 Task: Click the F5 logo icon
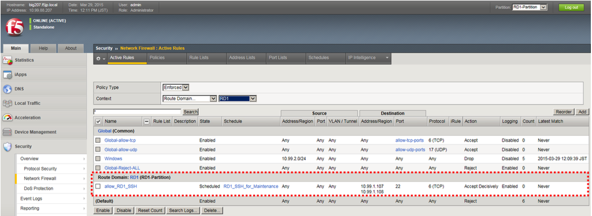coord(14,27)
